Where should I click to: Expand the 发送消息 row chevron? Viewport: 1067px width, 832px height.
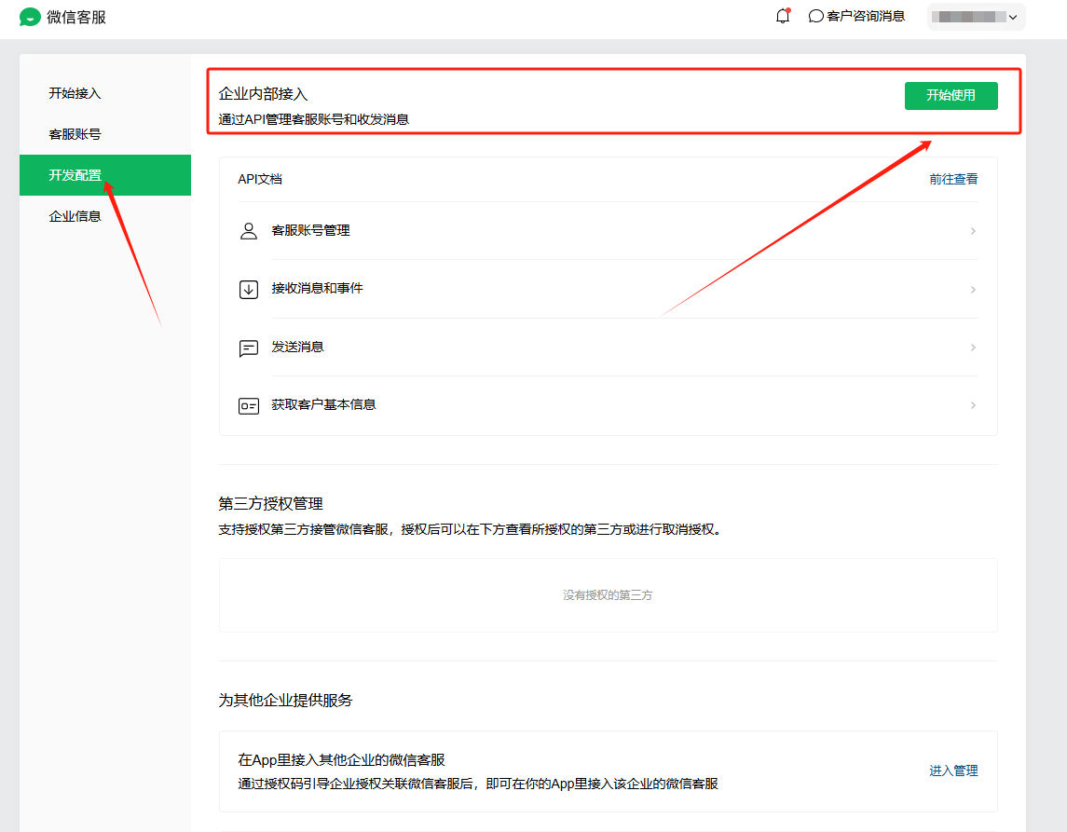point(973,348)
